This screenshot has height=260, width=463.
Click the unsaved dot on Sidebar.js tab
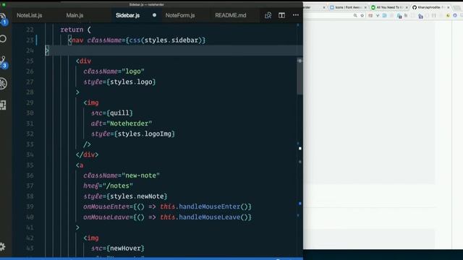(154, 15)
